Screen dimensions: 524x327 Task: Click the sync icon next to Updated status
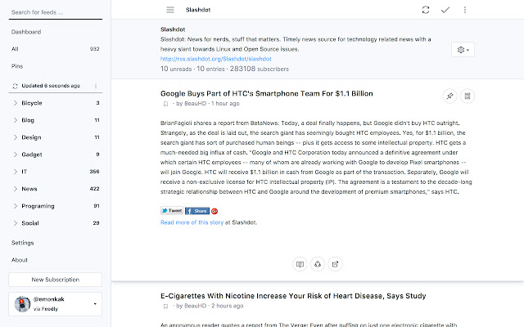(x=15, y=86)
